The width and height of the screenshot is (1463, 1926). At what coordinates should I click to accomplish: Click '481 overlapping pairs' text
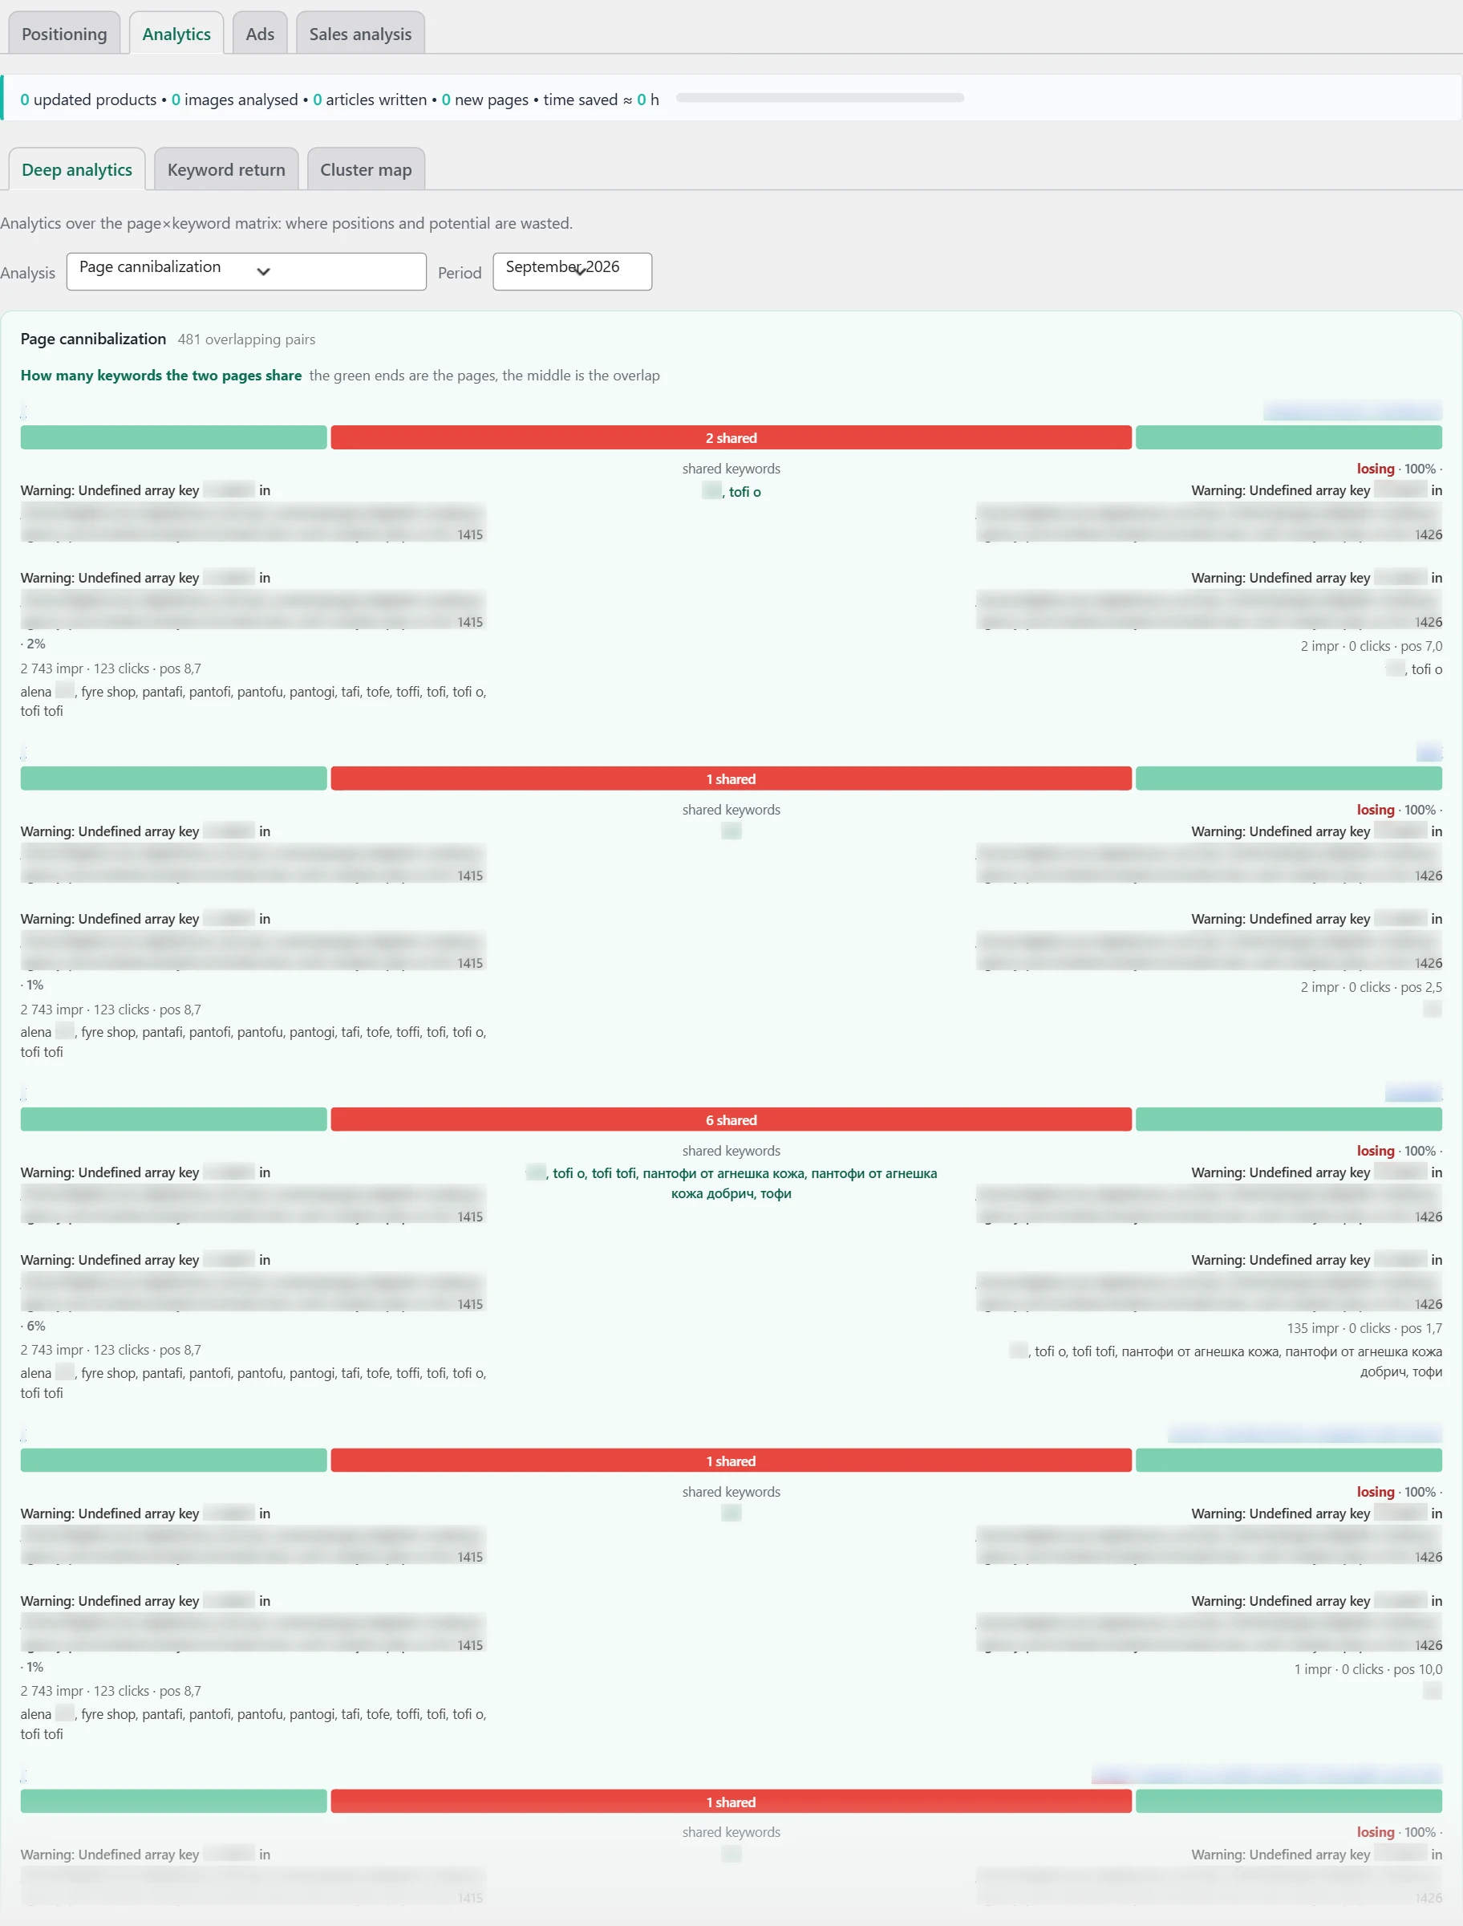click(246, 339)
